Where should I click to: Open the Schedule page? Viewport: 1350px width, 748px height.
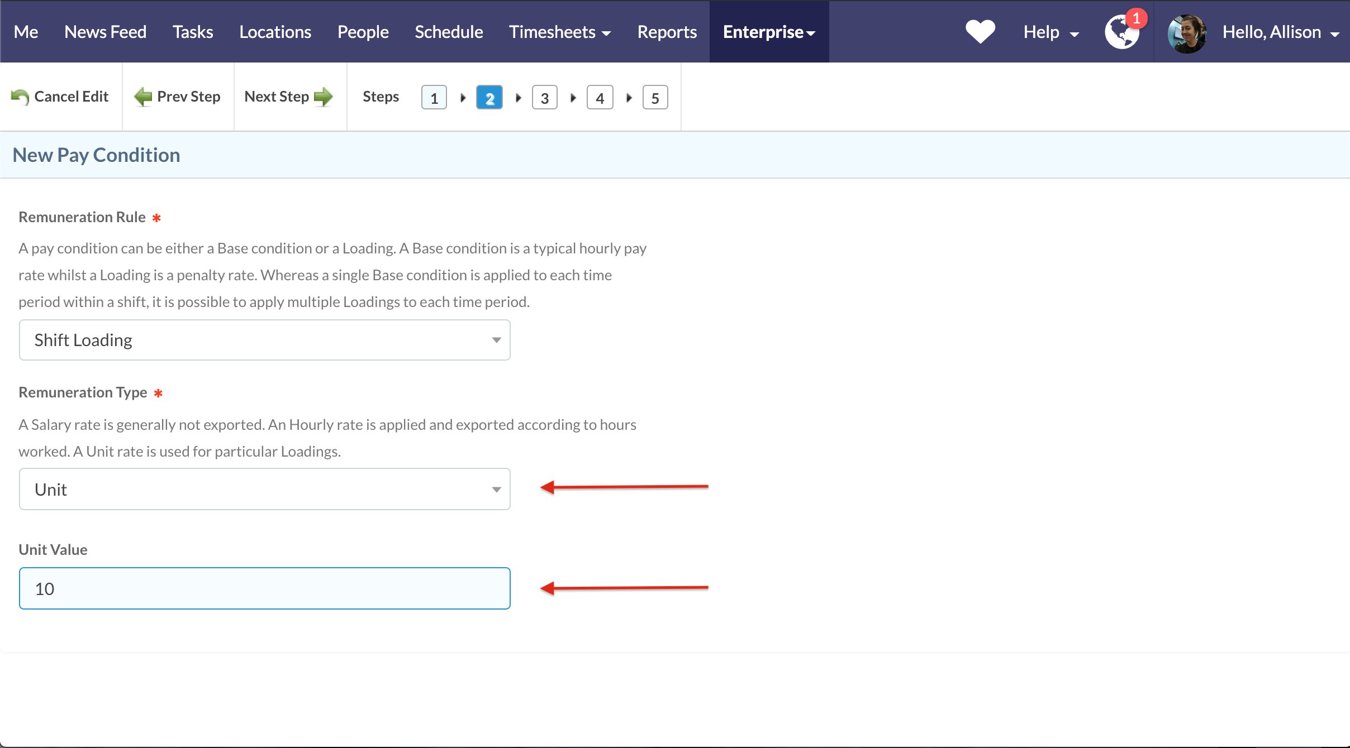(449, 32)
